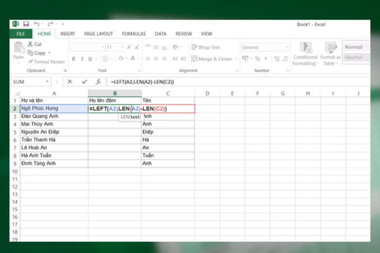This screenshot has width=380, height=253.
Task: Click the Name Box showing SUM
Action: point(28,82)
